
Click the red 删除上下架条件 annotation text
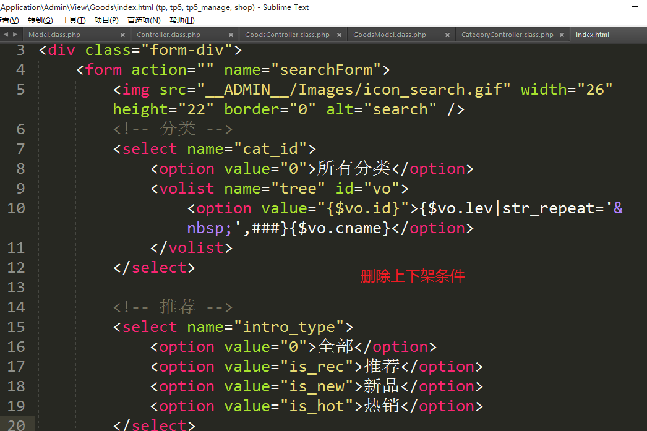[x=412, y=276]
